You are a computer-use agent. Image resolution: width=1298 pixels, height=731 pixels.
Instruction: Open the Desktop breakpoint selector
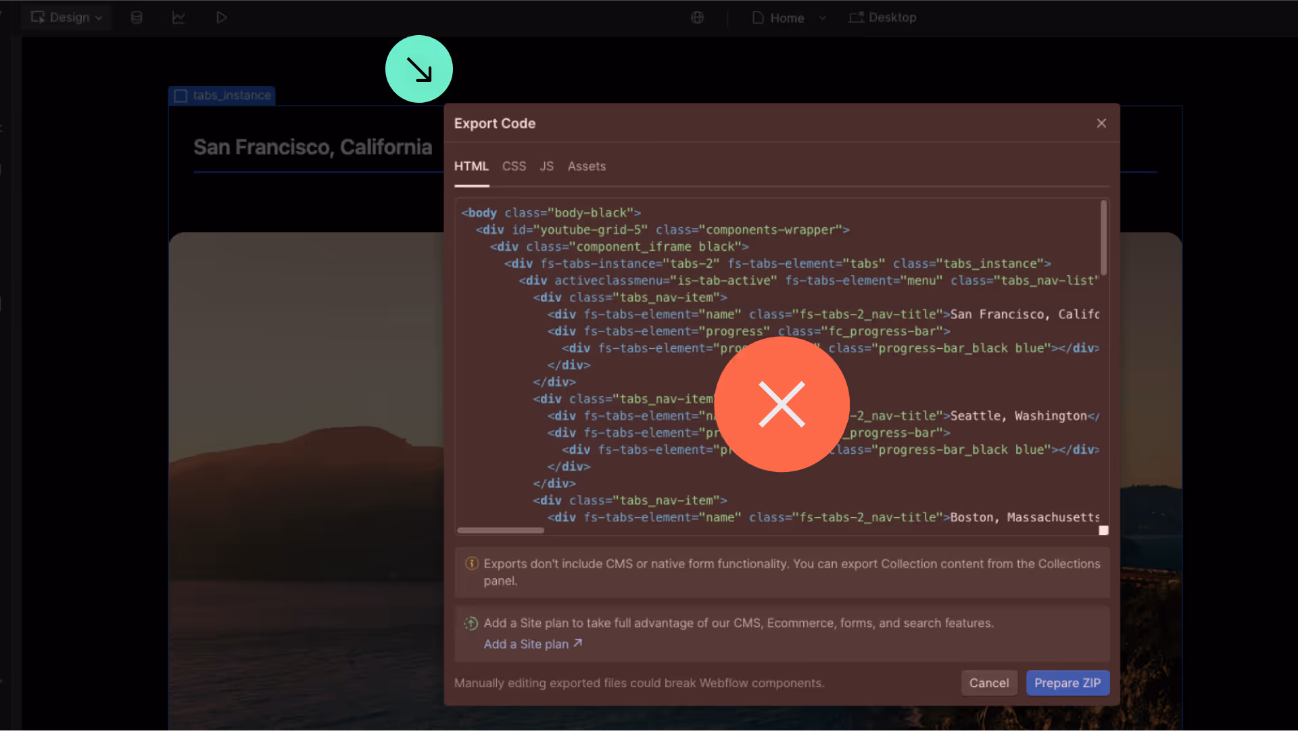click(x=883, y=18)
